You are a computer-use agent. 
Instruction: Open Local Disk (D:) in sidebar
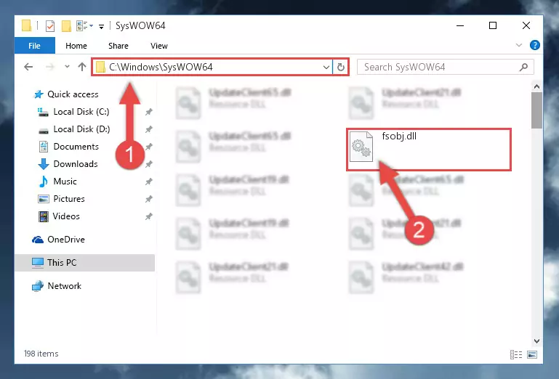point(81,129)
